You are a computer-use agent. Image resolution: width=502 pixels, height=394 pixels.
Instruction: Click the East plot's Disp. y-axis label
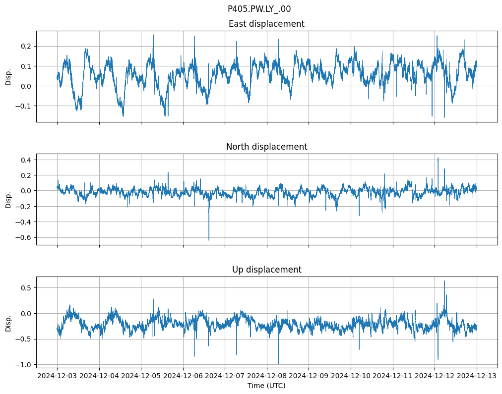click(8, 76)
